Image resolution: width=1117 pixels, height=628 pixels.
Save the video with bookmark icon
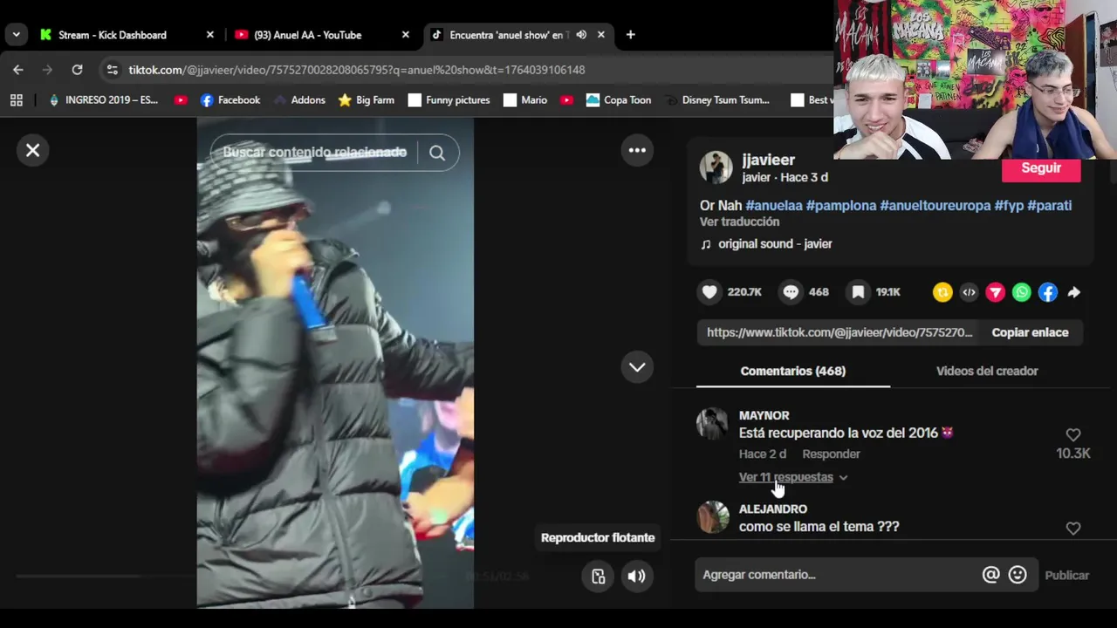(859, 292)
